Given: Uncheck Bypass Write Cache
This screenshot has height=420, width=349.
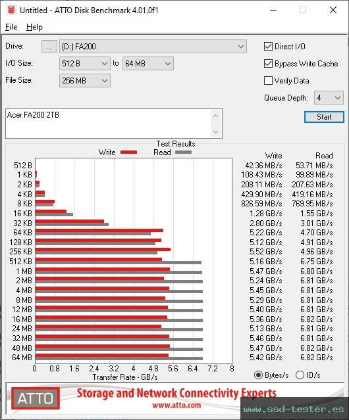Looking at the screenshot, I should 268,64.
